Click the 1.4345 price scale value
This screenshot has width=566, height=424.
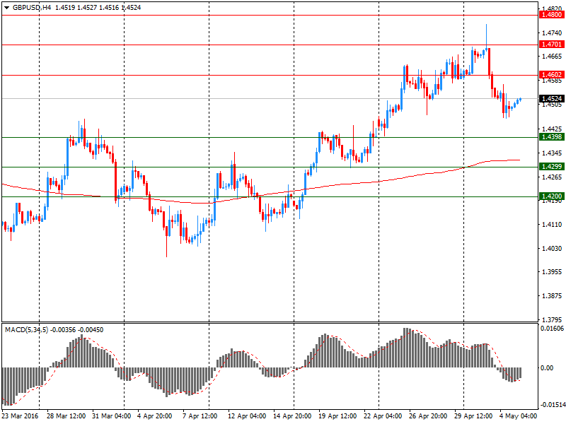point(553,153)
